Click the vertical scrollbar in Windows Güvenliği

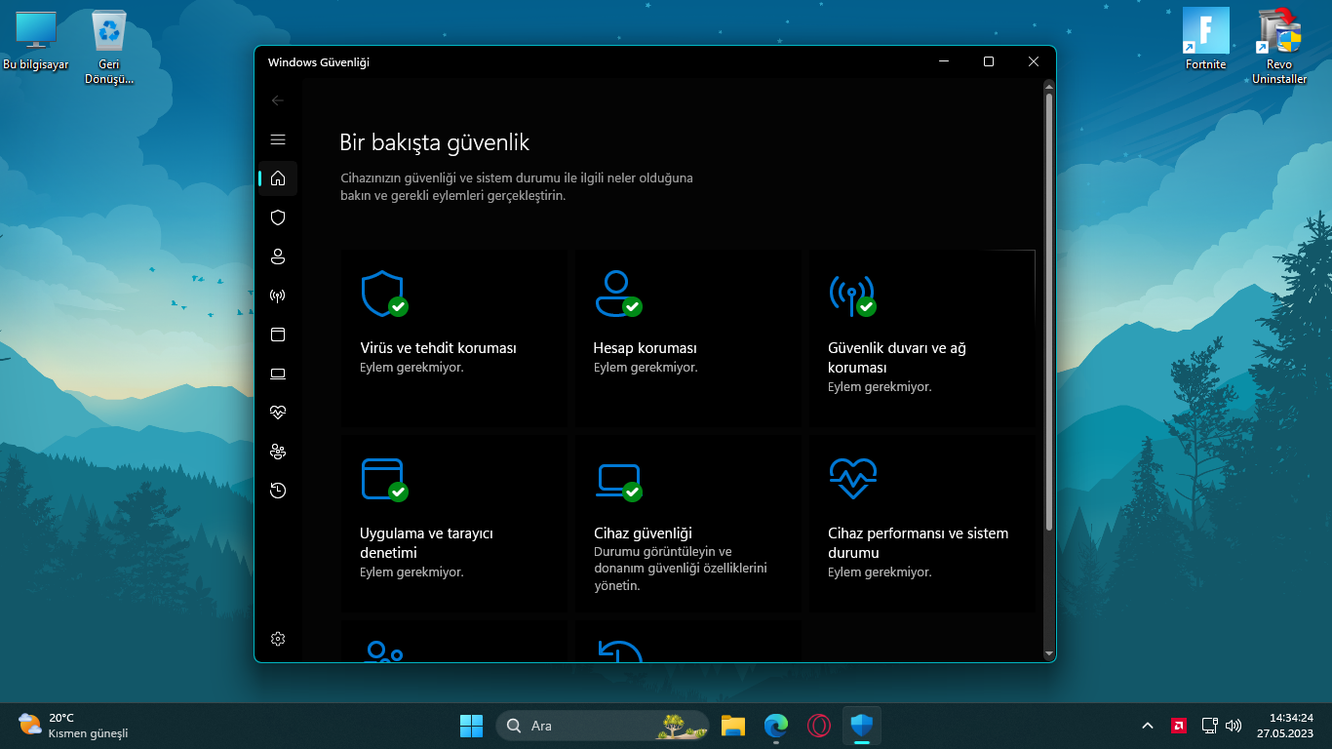(1049, 312)
